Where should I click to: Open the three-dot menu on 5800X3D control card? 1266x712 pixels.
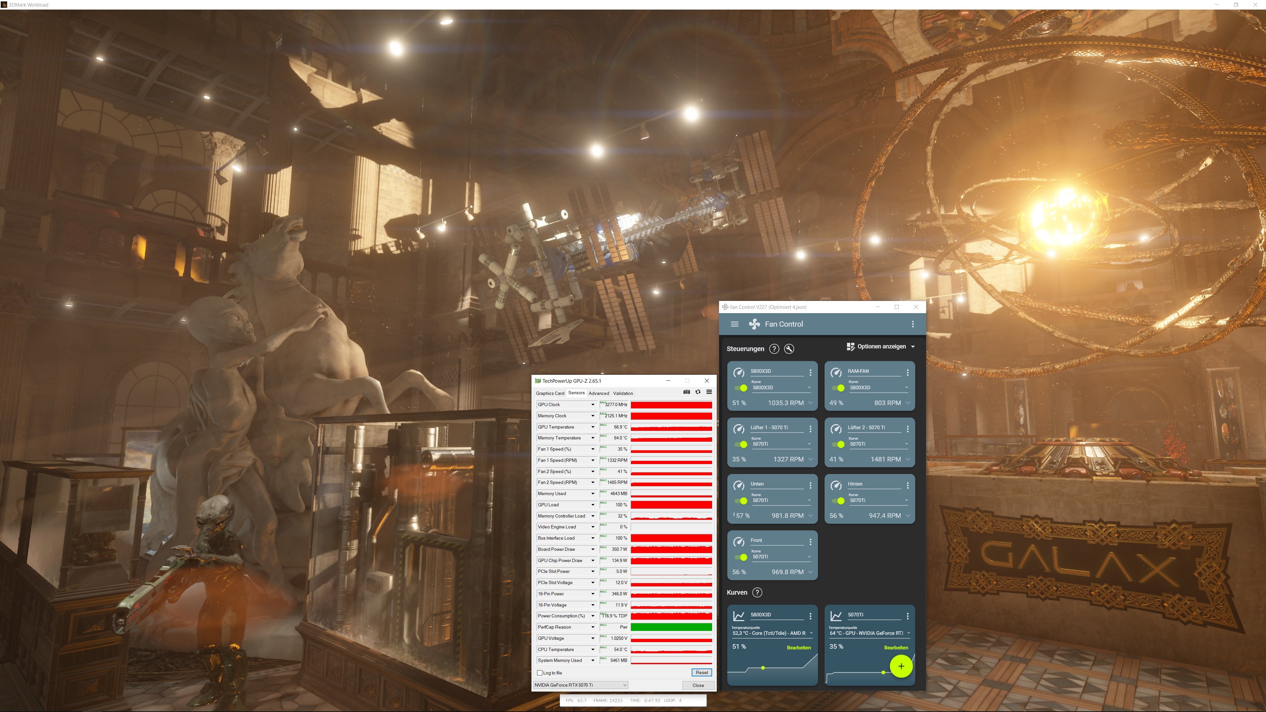pos(810,372)
